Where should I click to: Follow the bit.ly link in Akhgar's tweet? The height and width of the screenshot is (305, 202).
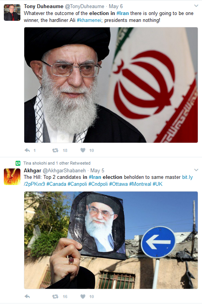pos(108,180)
